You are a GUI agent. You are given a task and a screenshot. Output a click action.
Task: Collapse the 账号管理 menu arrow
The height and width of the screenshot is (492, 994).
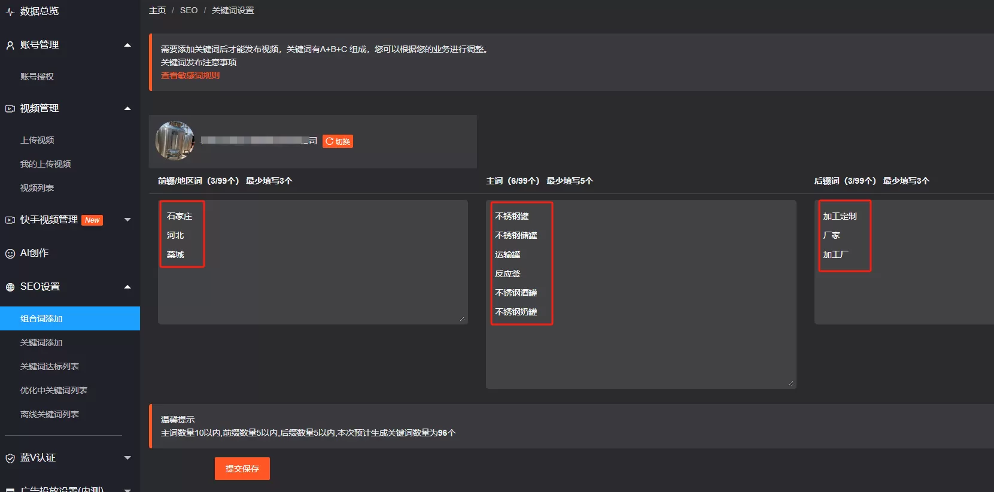(x=127, y=45)
